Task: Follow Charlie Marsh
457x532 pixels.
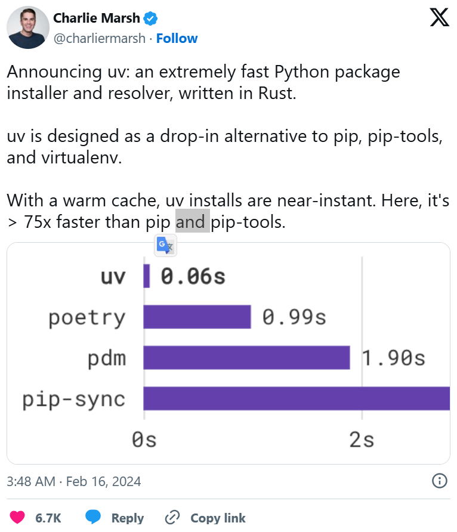Action: click(x=177, y=38)
